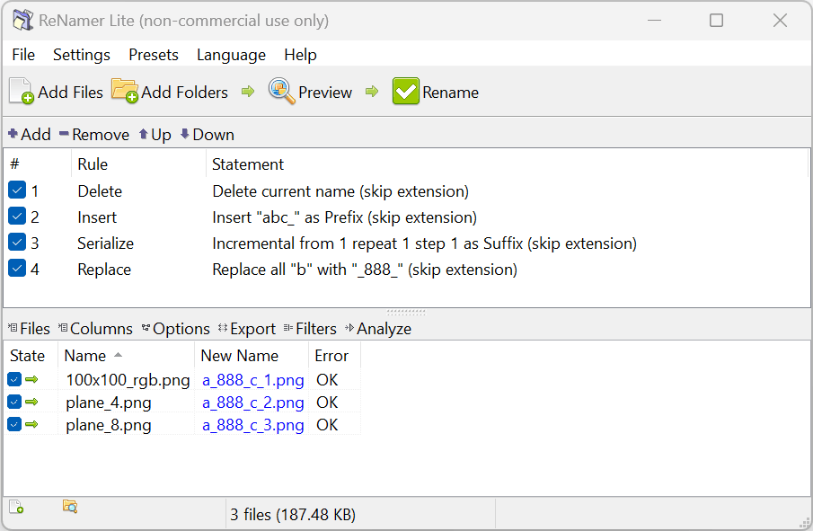Click the Analyze button

click(x=378, y=329)
